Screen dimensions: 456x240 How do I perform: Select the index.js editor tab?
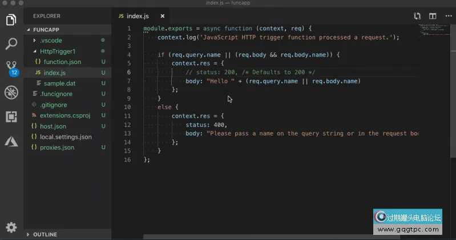coord(138,16)
